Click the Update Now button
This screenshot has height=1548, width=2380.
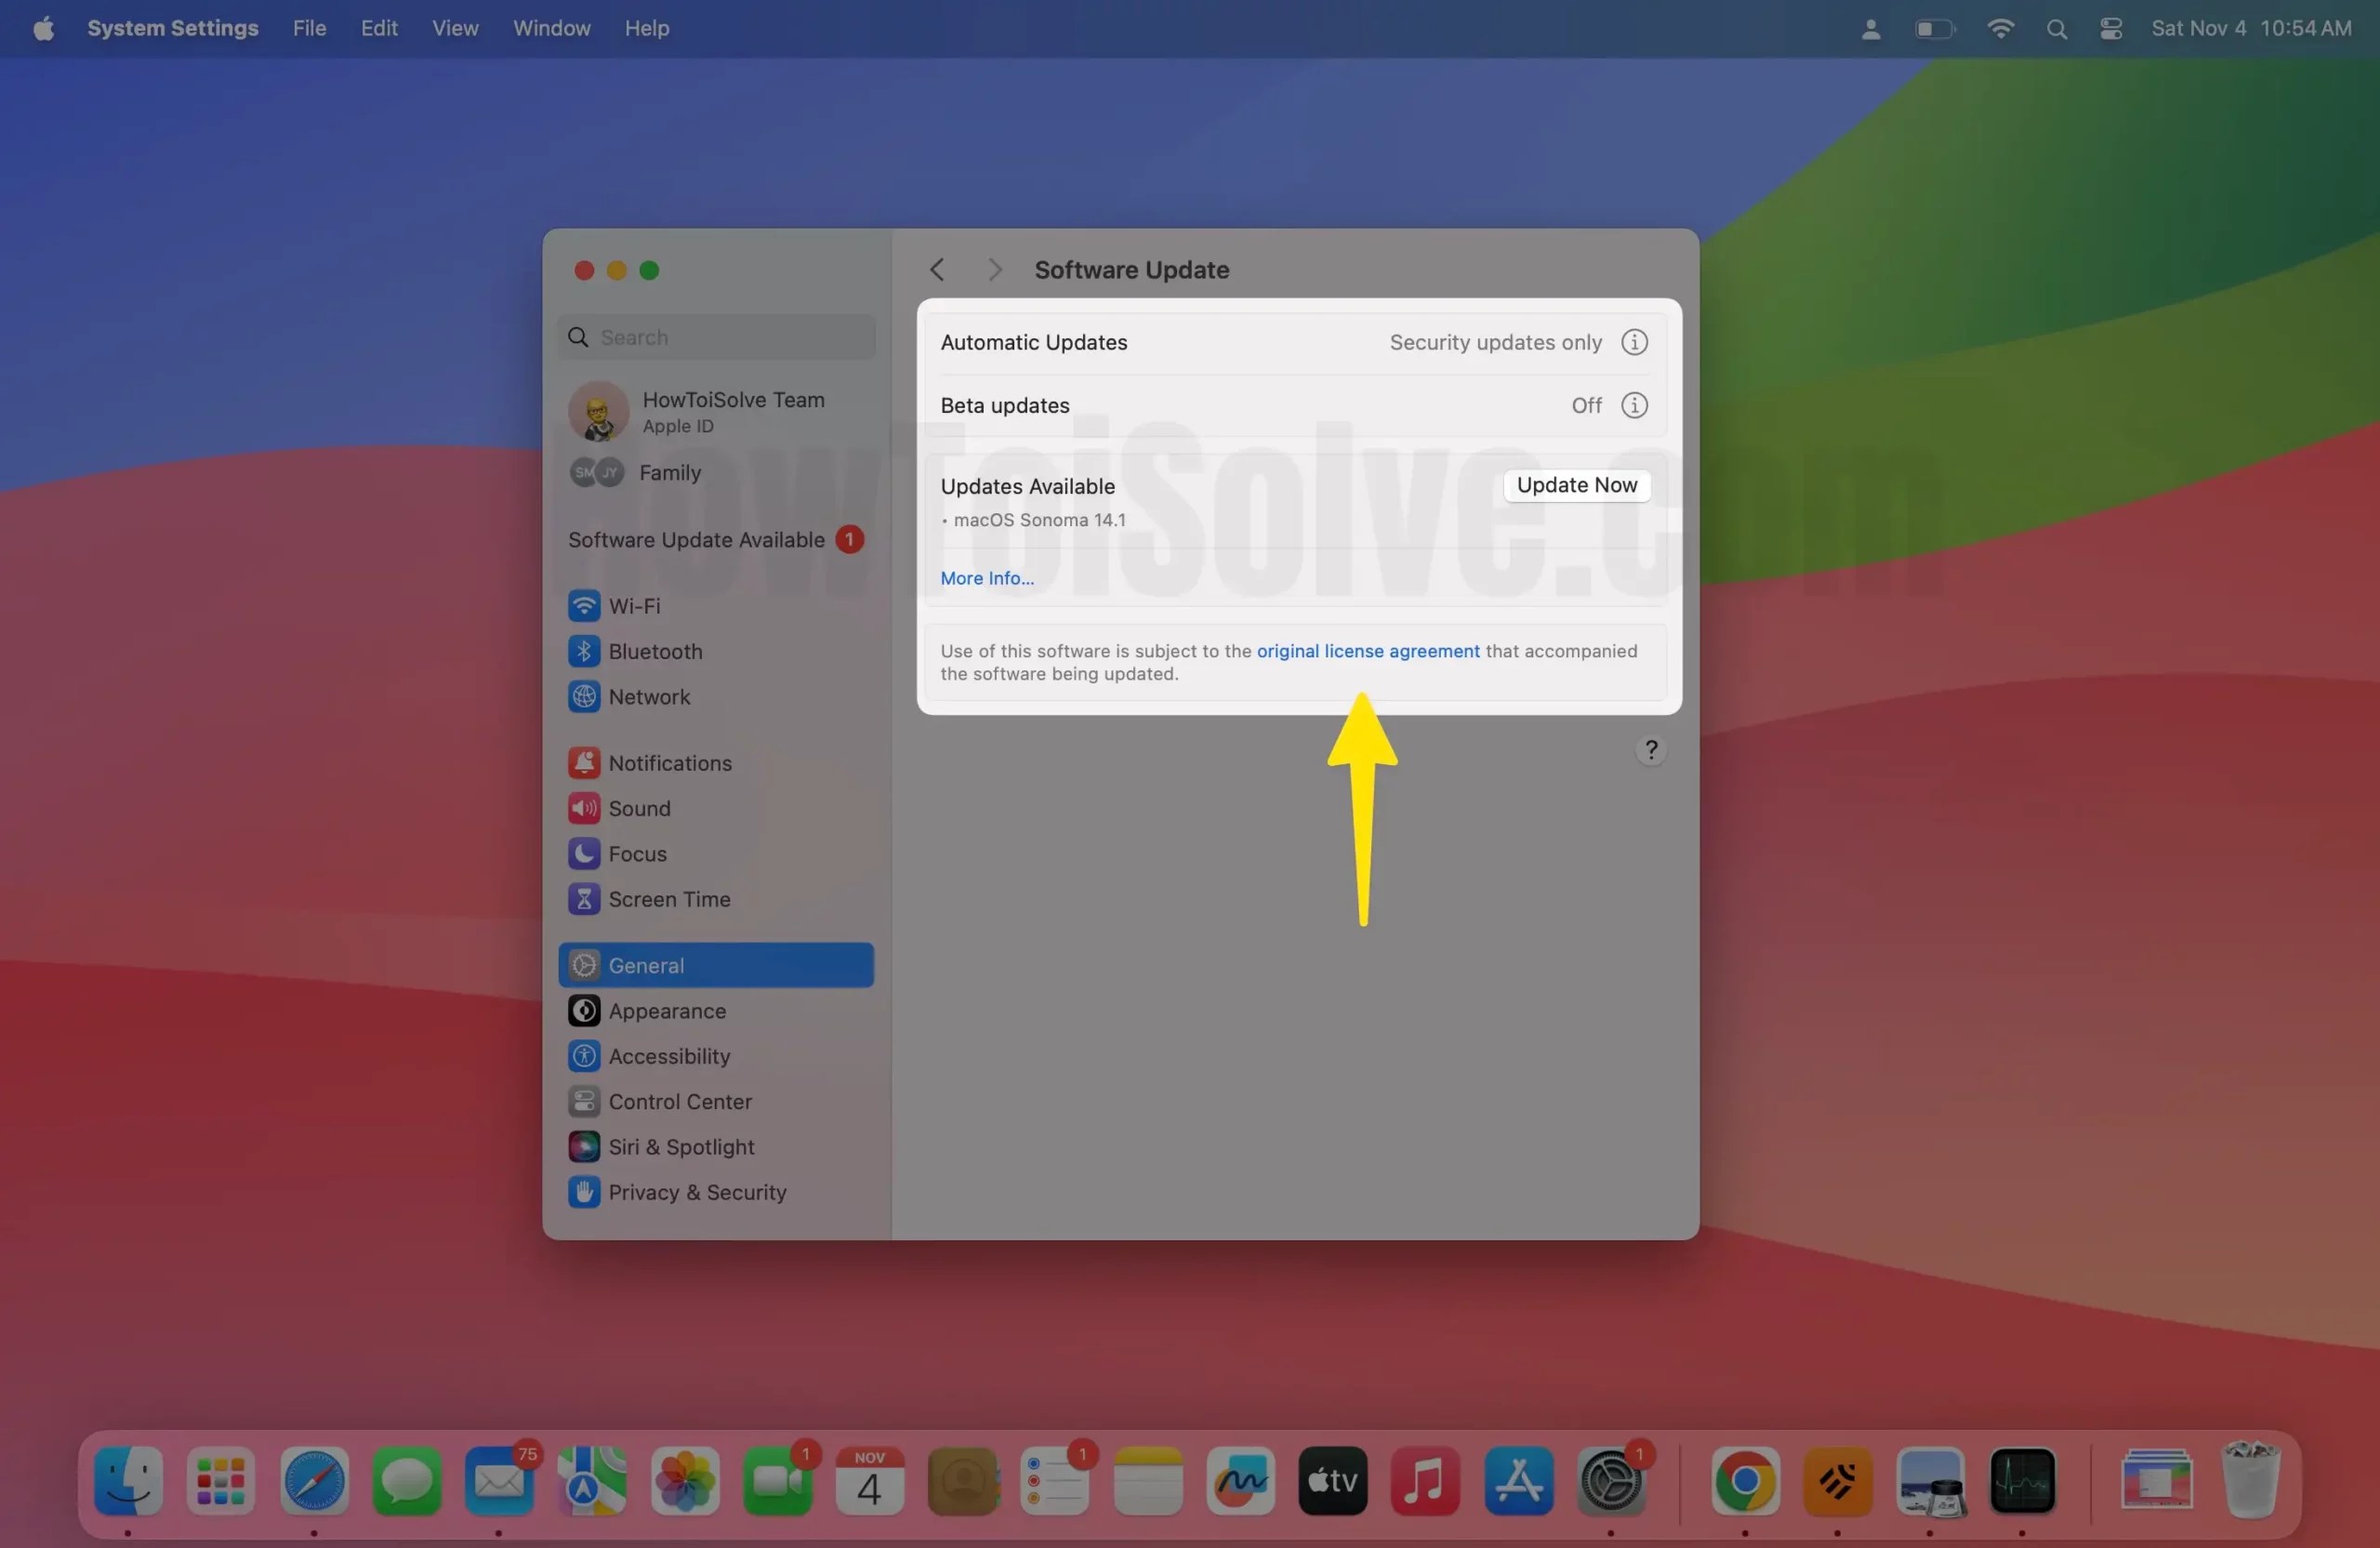[1575, 485]
